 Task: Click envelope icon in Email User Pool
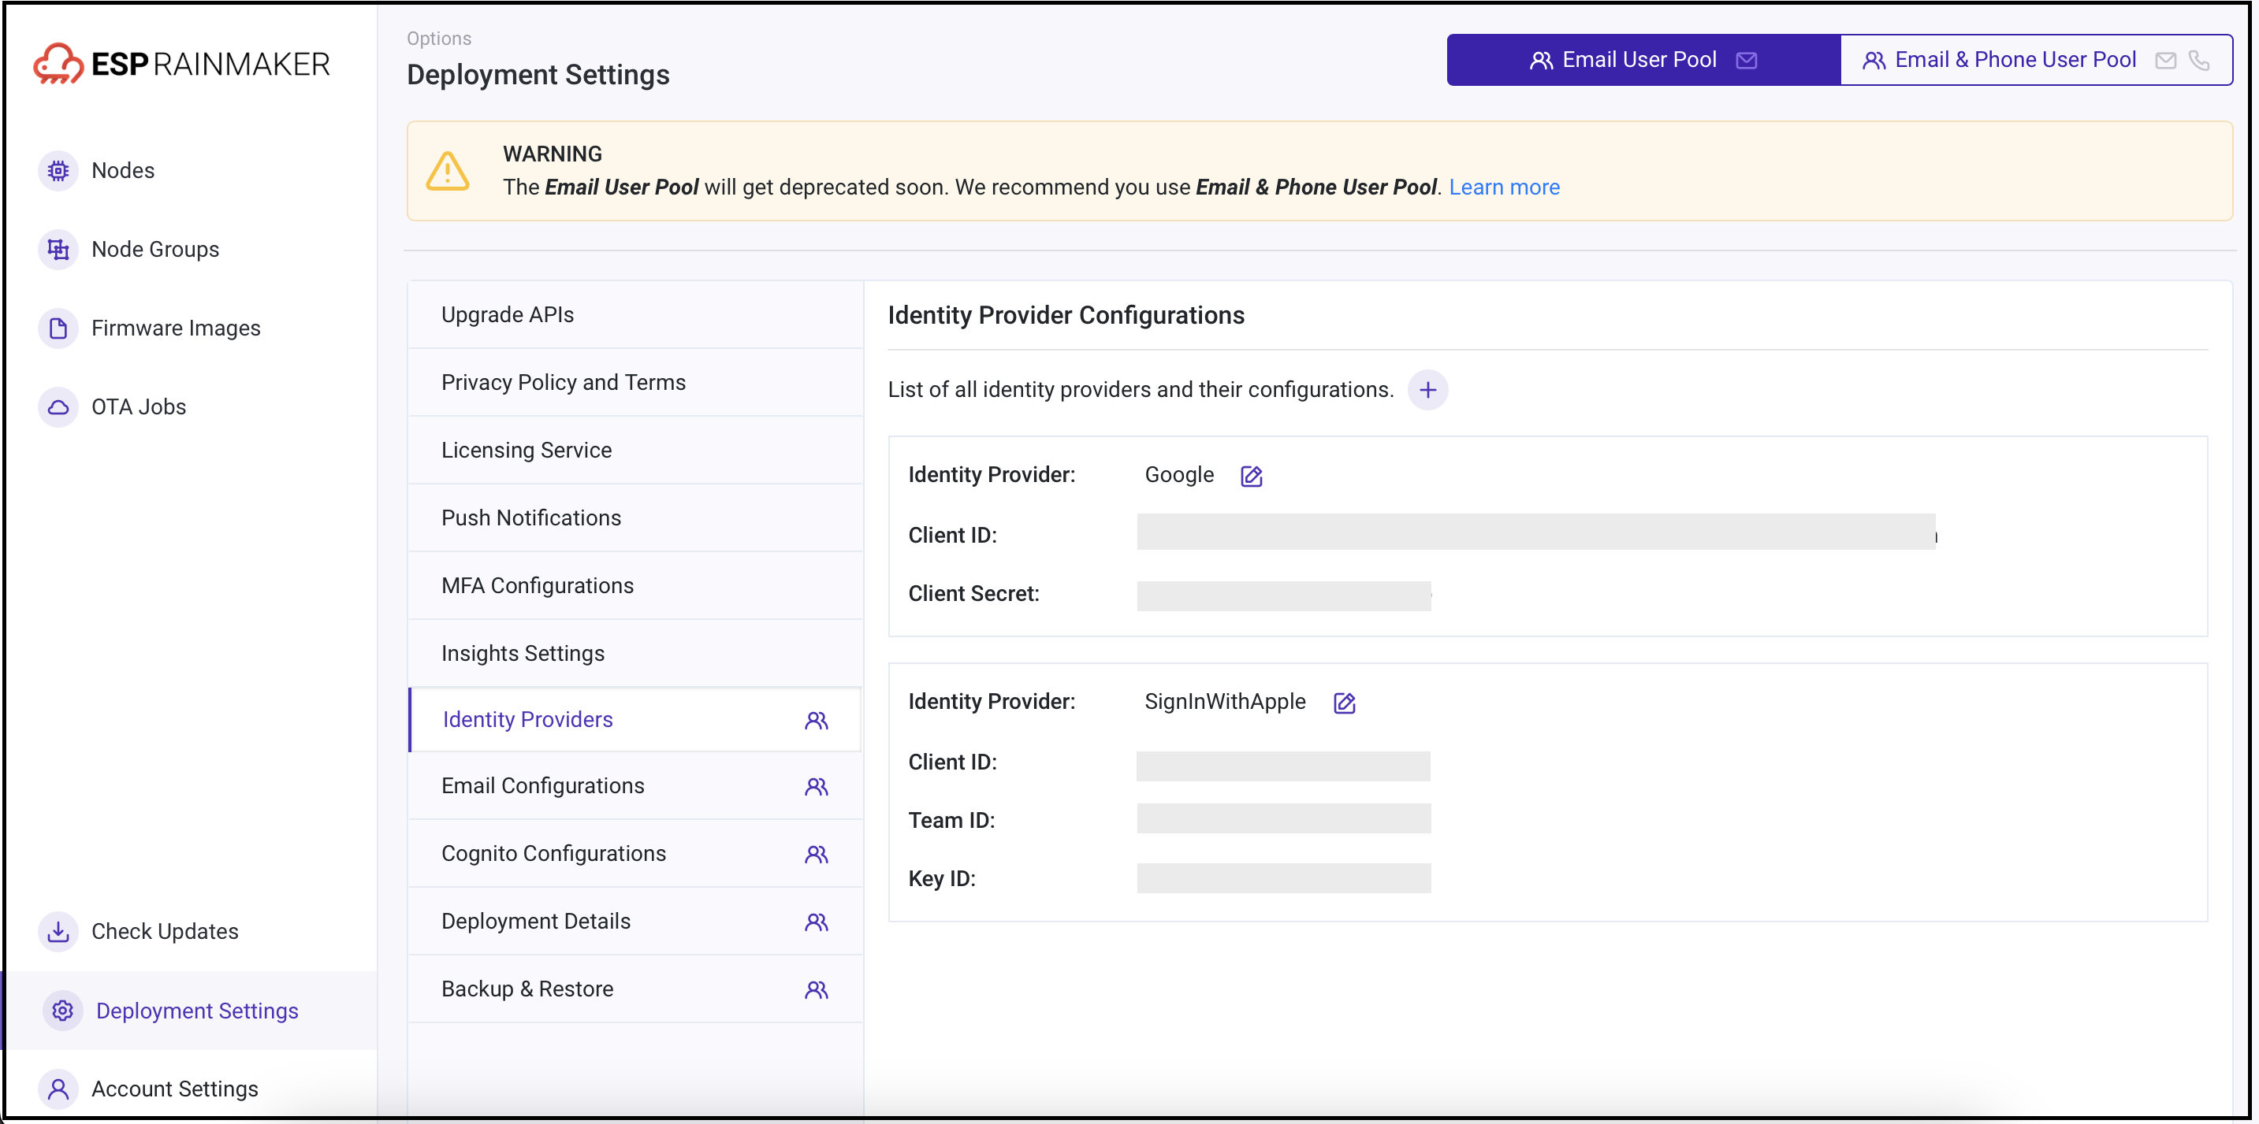(1746, 61)
